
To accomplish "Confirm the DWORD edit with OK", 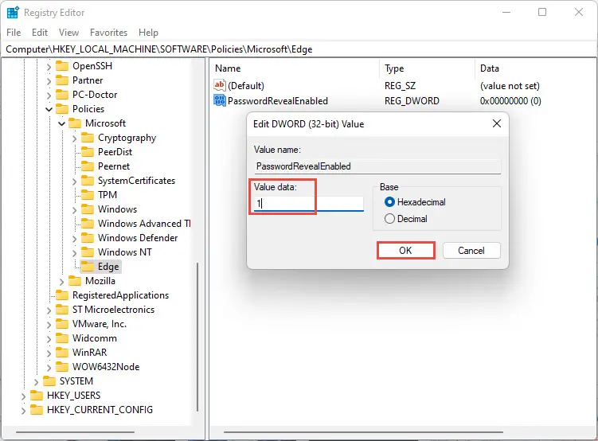I will point(406,251).
